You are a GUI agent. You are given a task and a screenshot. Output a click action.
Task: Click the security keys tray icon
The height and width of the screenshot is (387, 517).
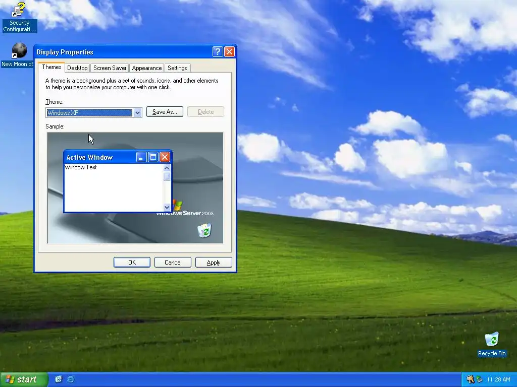coord(470,379)
